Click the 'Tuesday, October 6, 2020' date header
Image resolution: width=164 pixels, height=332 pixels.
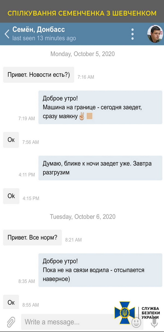click(83, 217)
